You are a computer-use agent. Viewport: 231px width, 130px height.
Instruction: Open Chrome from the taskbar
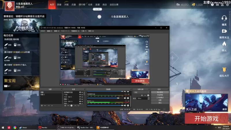(15, 127)
